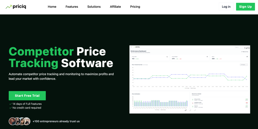
Task: Click the price distribution bar chart
Action: click(x=159, y=103)
